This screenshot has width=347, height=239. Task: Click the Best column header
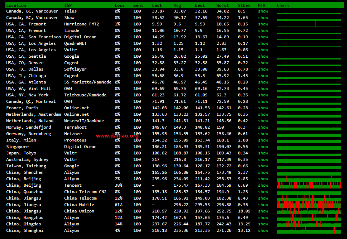click(200, 5)
